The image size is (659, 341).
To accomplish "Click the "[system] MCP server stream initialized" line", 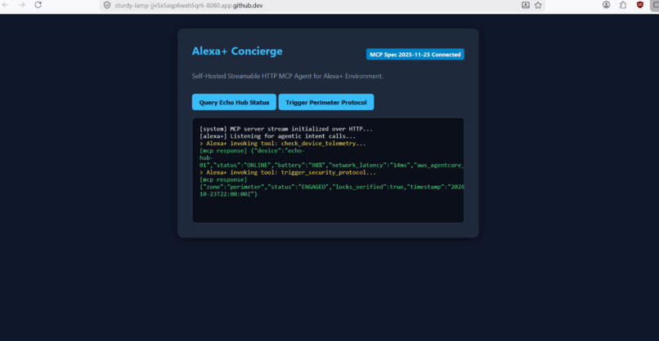I will [x=286, y=129].
